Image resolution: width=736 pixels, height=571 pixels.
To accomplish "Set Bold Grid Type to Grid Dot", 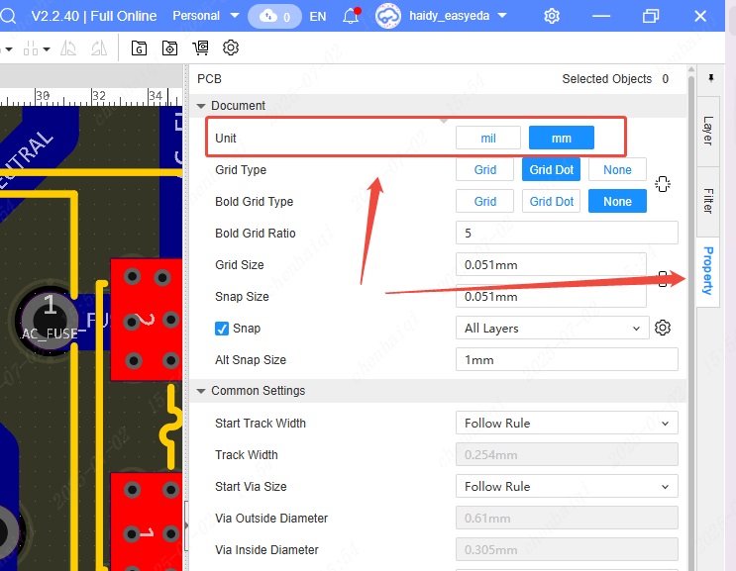I will [x=551, y=201].
